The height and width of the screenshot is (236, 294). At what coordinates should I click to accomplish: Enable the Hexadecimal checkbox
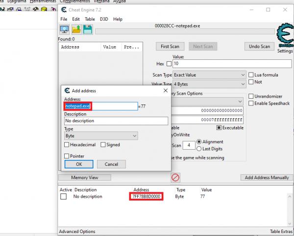(x=67, y=145)
